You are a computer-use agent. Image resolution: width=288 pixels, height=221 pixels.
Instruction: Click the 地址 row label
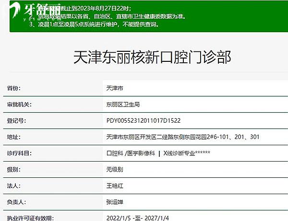coord(14,137)
